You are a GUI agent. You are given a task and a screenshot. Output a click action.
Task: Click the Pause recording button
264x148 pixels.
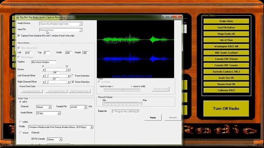[x=153, y=118]
